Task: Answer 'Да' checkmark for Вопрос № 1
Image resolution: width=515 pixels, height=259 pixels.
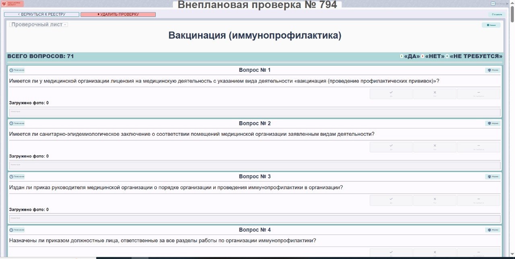Action: 391,94
